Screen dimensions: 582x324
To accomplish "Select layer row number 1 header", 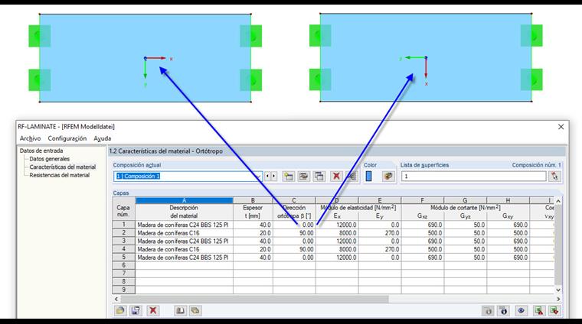I will pyautogui.click(x=123, y=225).
